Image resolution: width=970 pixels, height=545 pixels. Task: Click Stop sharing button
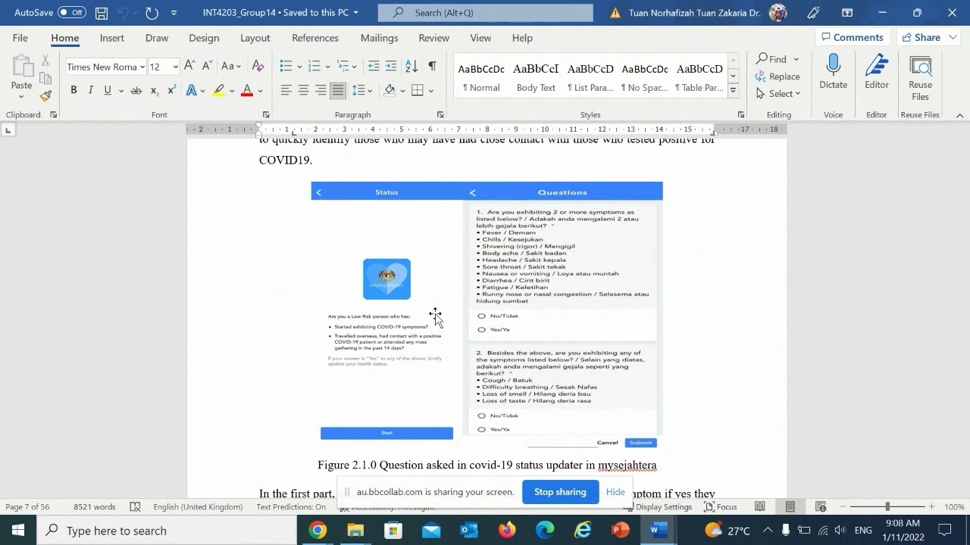click(560, 492)
